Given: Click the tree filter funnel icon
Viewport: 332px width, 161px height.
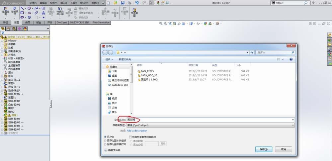Looking at the screenshot, I should pos(3,33).
